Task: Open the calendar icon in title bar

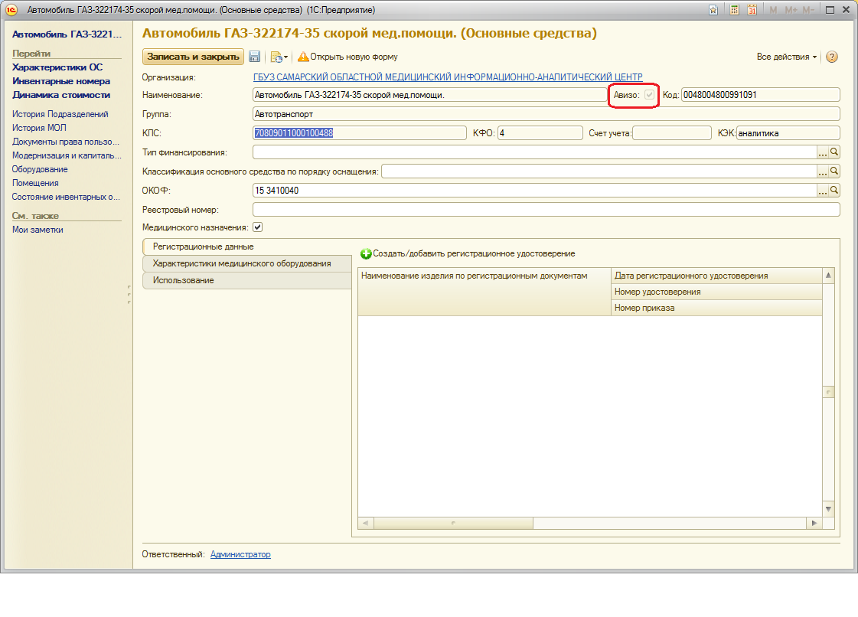Action: tap(752, 10)
